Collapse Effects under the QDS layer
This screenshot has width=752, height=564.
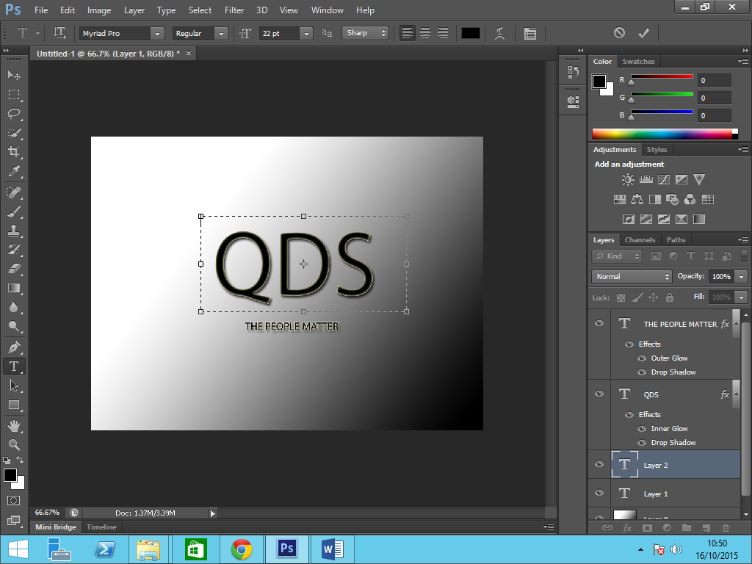(x=734, y=394)
